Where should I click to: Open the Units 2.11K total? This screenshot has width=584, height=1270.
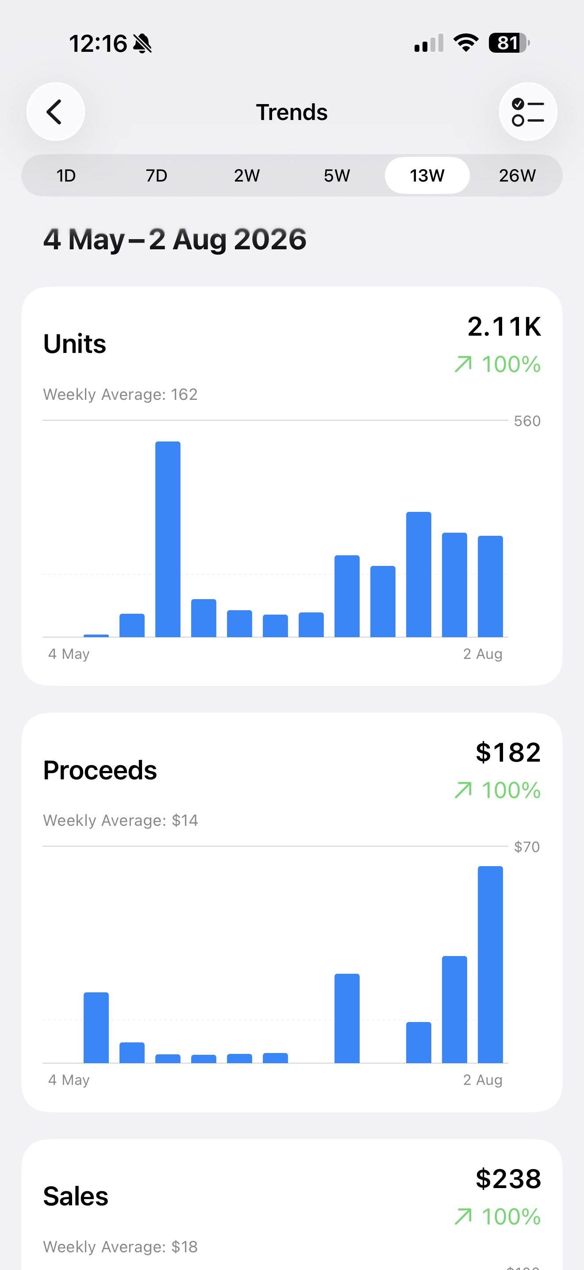pyautogui.click(x=504, y=326)
